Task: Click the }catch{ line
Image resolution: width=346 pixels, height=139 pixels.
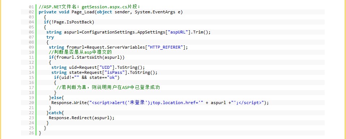Action: [x=55, y=113]
